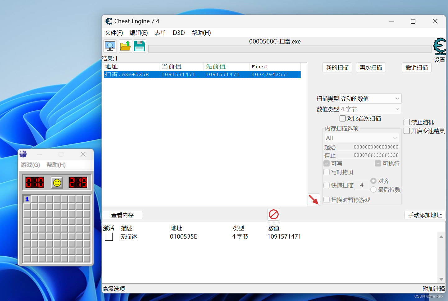
Task: Click the smiley face in Minesweeper
Action: [57, 183]
